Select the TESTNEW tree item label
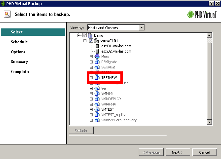Screen dimensions: 221x159 coord(109,78)
